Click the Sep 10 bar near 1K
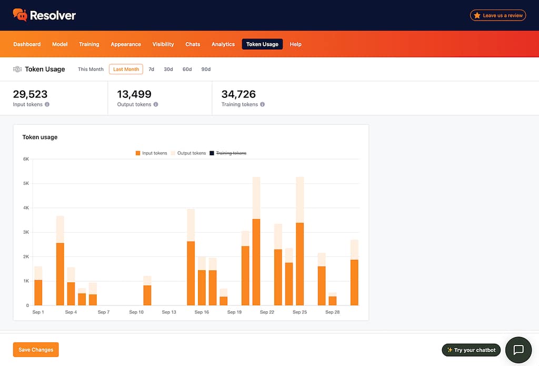Viewport: 539px width, 366px height. pos(147,291)
